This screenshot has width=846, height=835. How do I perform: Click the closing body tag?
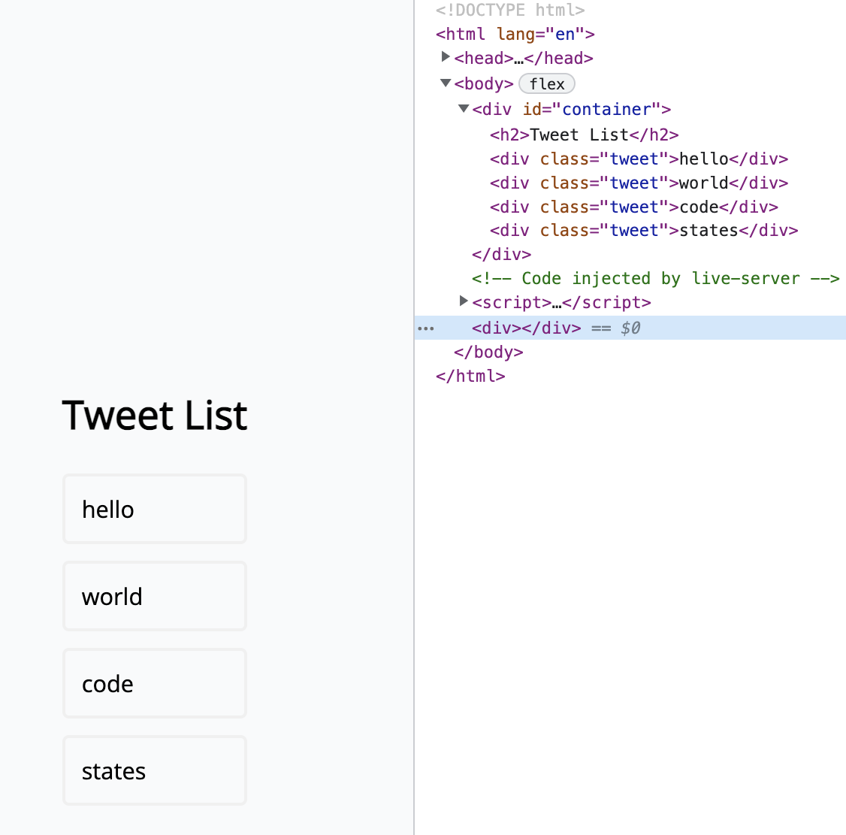coord(488,352)
